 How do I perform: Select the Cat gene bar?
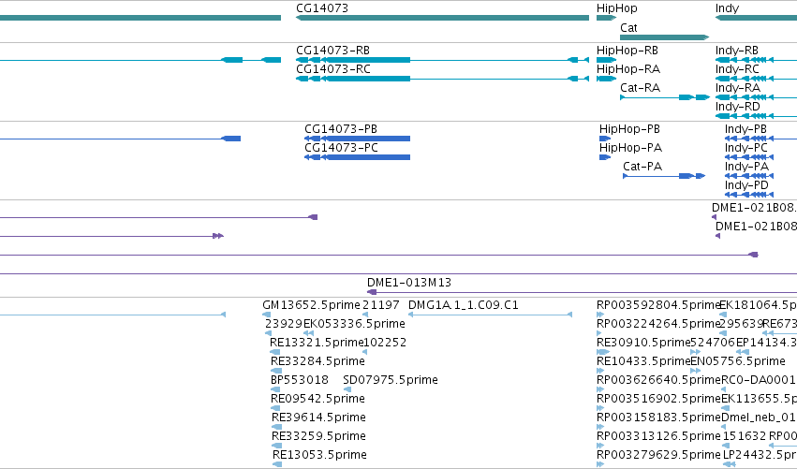tap(664, 37)
